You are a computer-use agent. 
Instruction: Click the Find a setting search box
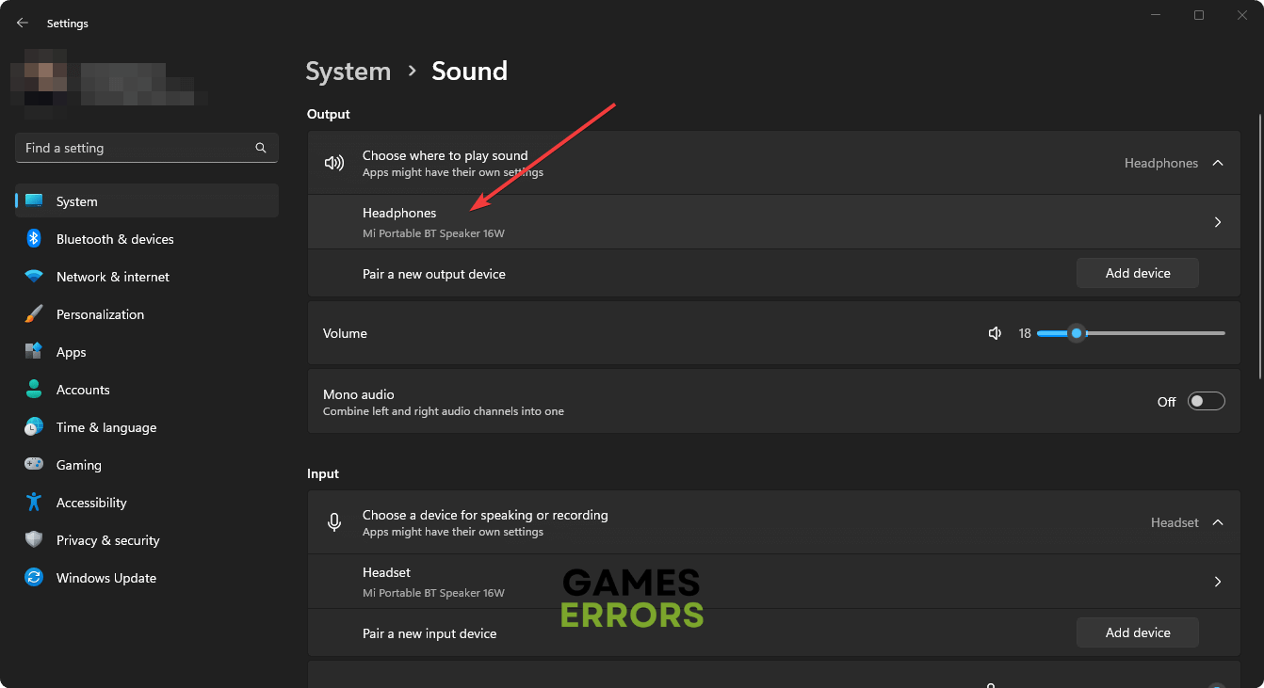click(x=147, y=148)
